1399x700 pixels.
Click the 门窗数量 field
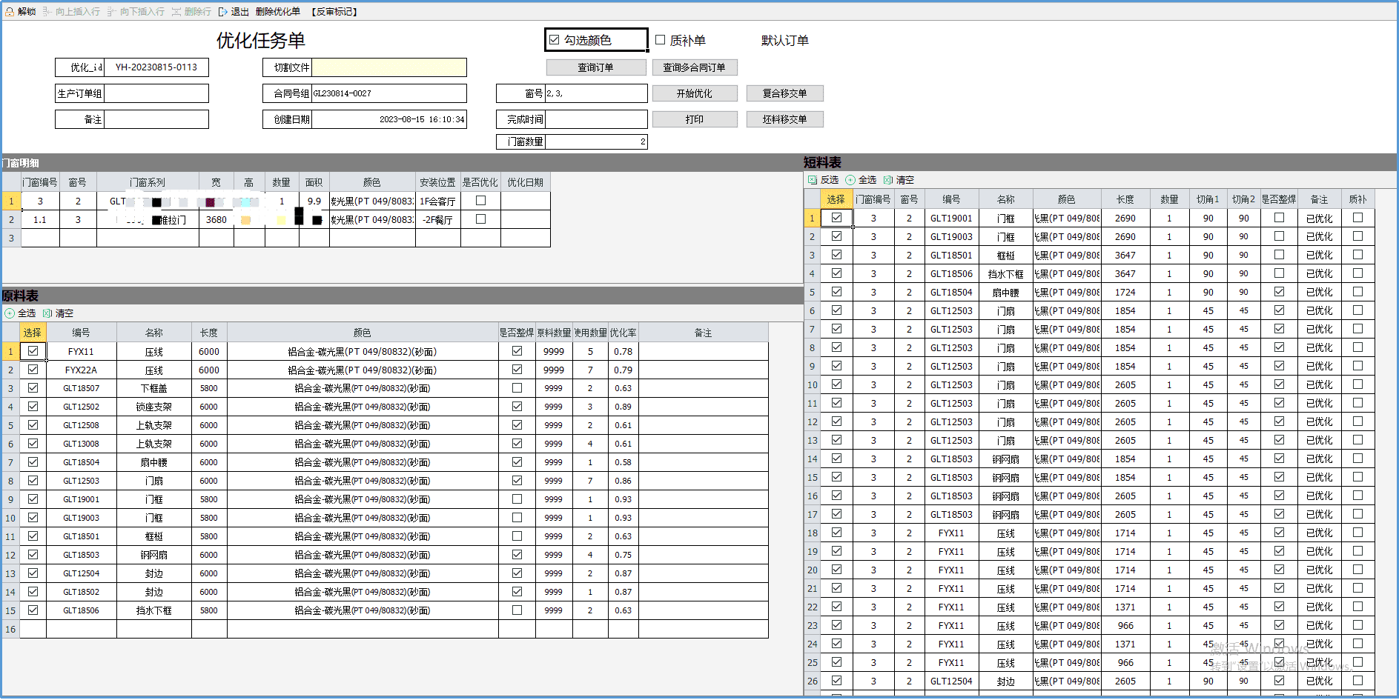click(x=596, y=141)
